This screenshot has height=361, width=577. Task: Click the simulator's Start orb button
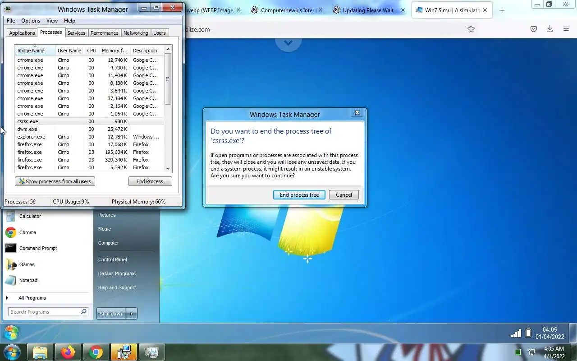(x=11, y=333)
